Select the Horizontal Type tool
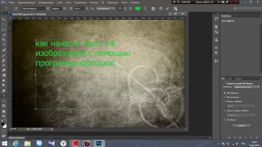 (x=4, y=96)
